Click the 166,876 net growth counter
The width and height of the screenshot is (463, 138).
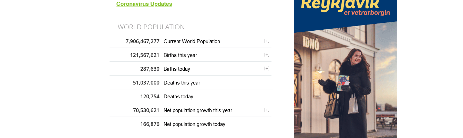pos(150,124)
